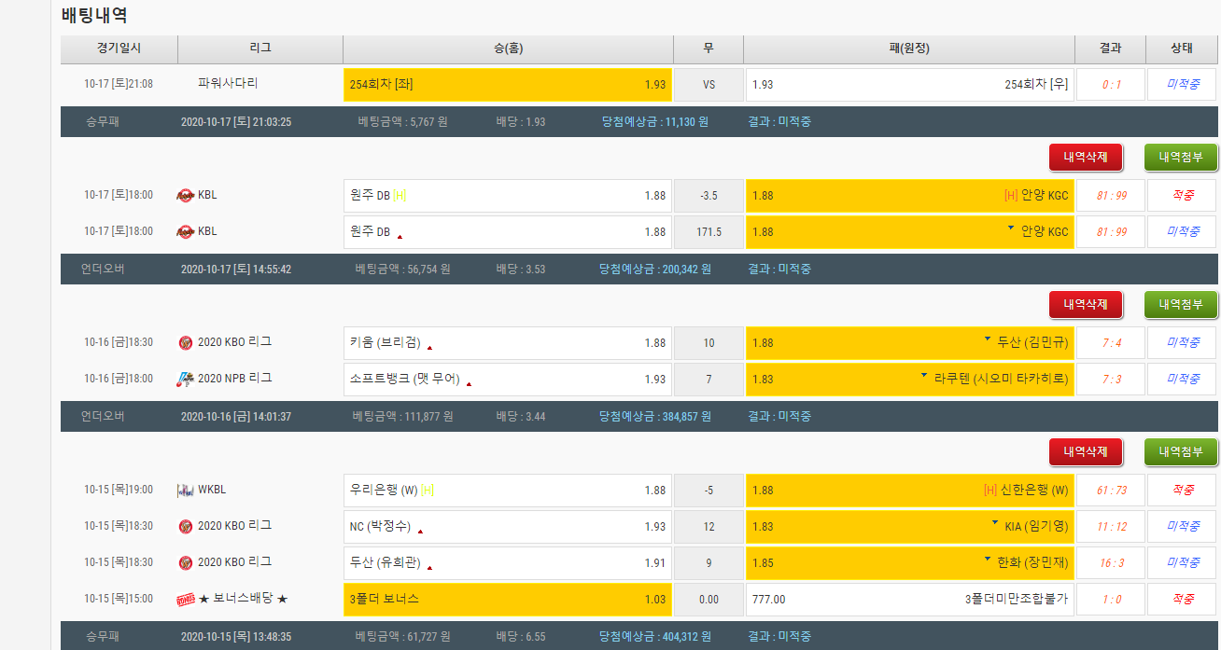This screenshot has height=650, width=1221.
Task: Click the blue down arrow beside 한화 (장민재)
Action: click(x=988, y=560)
